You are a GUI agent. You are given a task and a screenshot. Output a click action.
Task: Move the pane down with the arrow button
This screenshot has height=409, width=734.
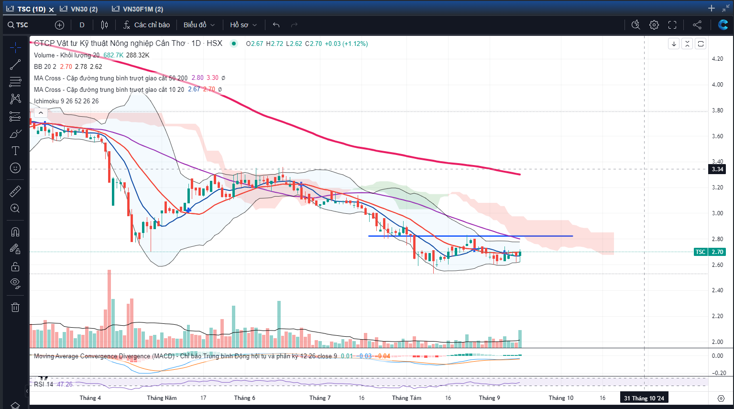(x=674, y=44)
